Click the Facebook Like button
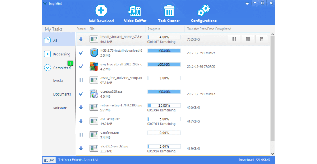 (49, 160)
